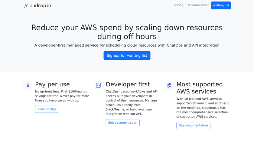Click the blue './' logo prefix
The height and width of the screenshot is (143, 254).
[x=24, y=5]
